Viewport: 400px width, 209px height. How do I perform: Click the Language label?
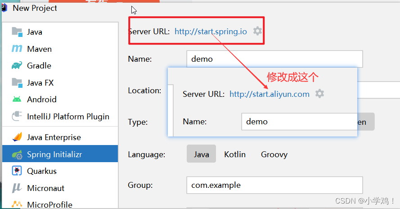(146, 154)
